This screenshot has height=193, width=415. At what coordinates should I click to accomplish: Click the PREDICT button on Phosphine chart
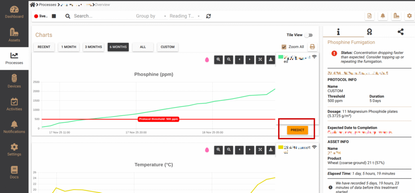point(297,130)
